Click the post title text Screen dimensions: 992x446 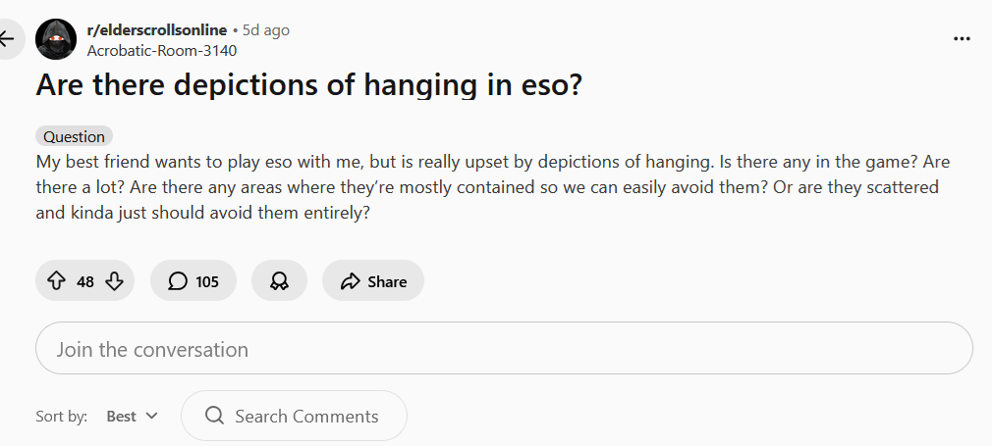coord(308,84)
